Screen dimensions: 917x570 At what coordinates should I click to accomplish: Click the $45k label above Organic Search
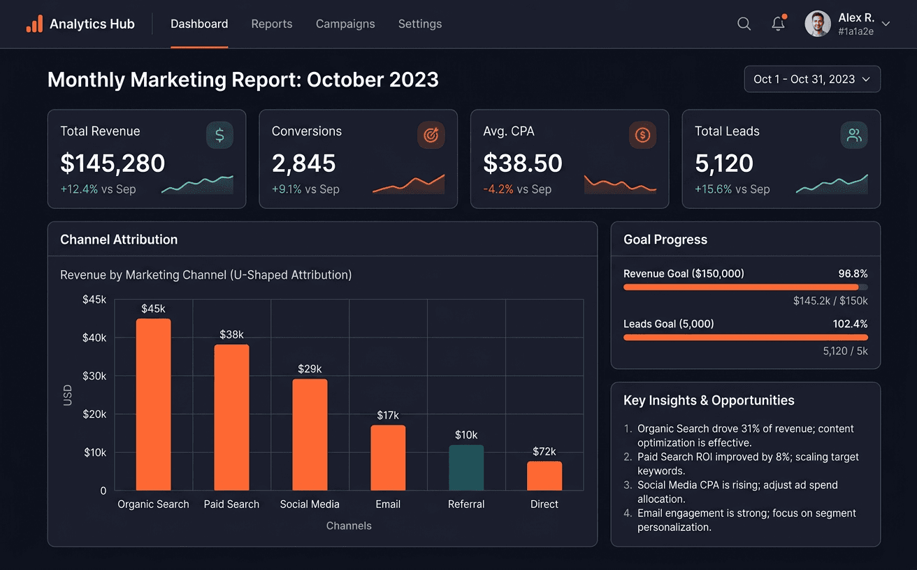coord(153,309)
